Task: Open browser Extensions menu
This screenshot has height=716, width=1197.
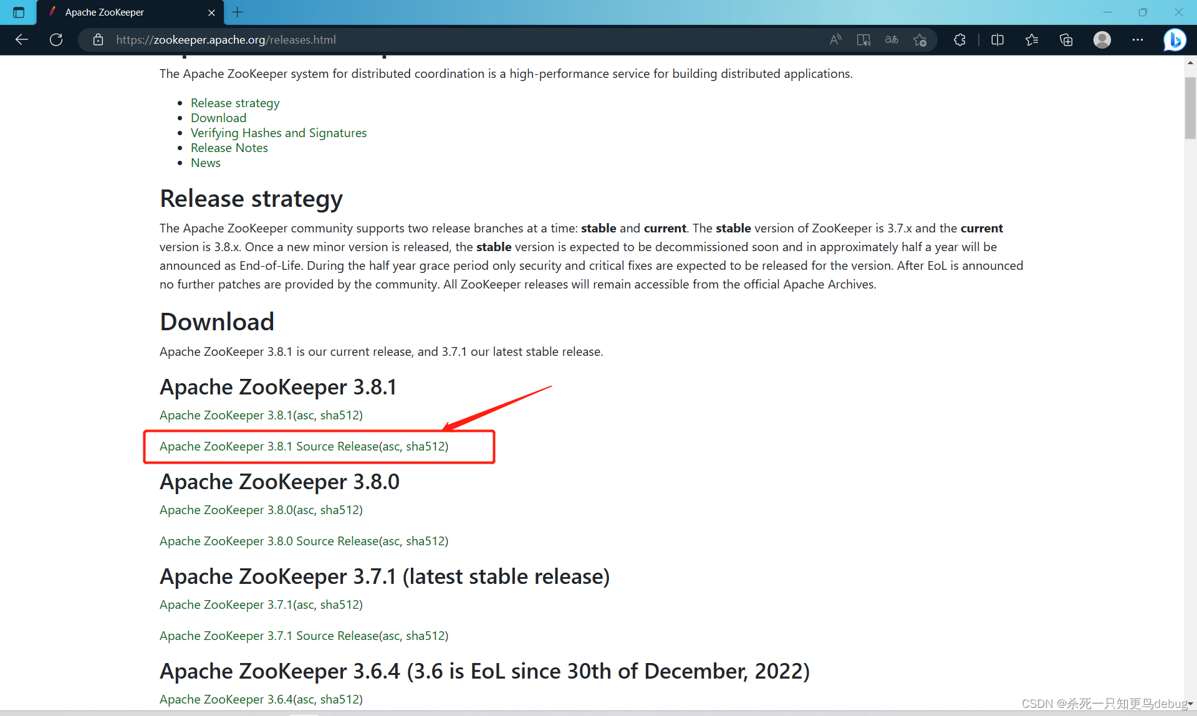Action: click(960, 40)
